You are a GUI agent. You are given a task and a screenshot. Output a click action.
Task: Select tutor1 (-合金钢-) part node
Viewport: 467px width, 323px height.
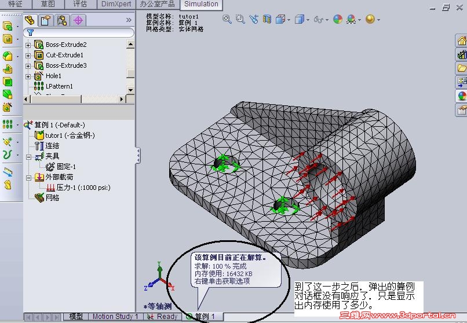65,135
